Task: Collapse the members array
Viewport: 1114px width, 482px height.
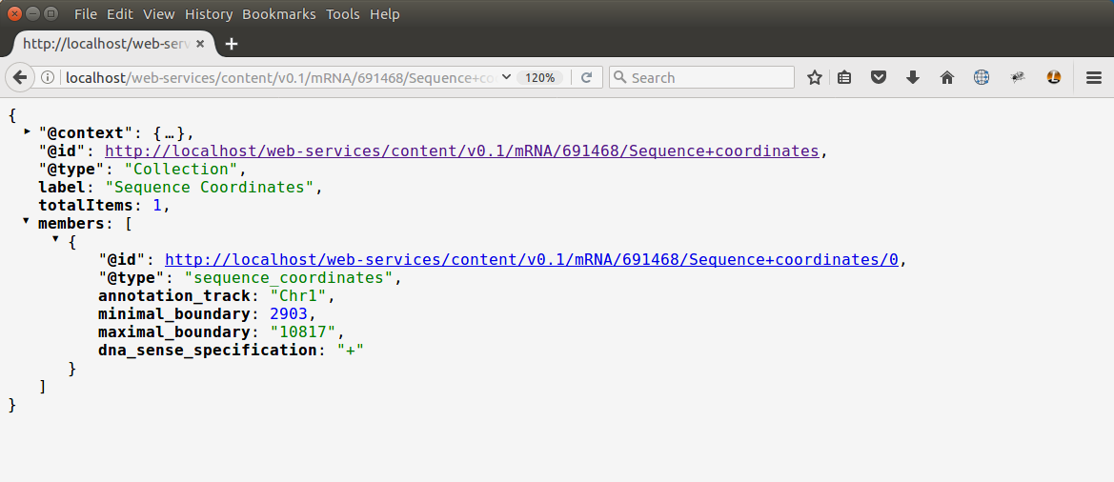Action: pyautogui.click(x=25, y=221)
